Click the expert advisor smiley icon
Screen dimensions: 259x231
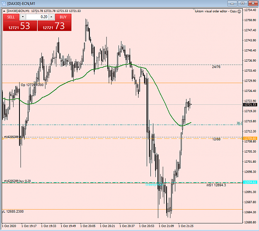[239, 12]
